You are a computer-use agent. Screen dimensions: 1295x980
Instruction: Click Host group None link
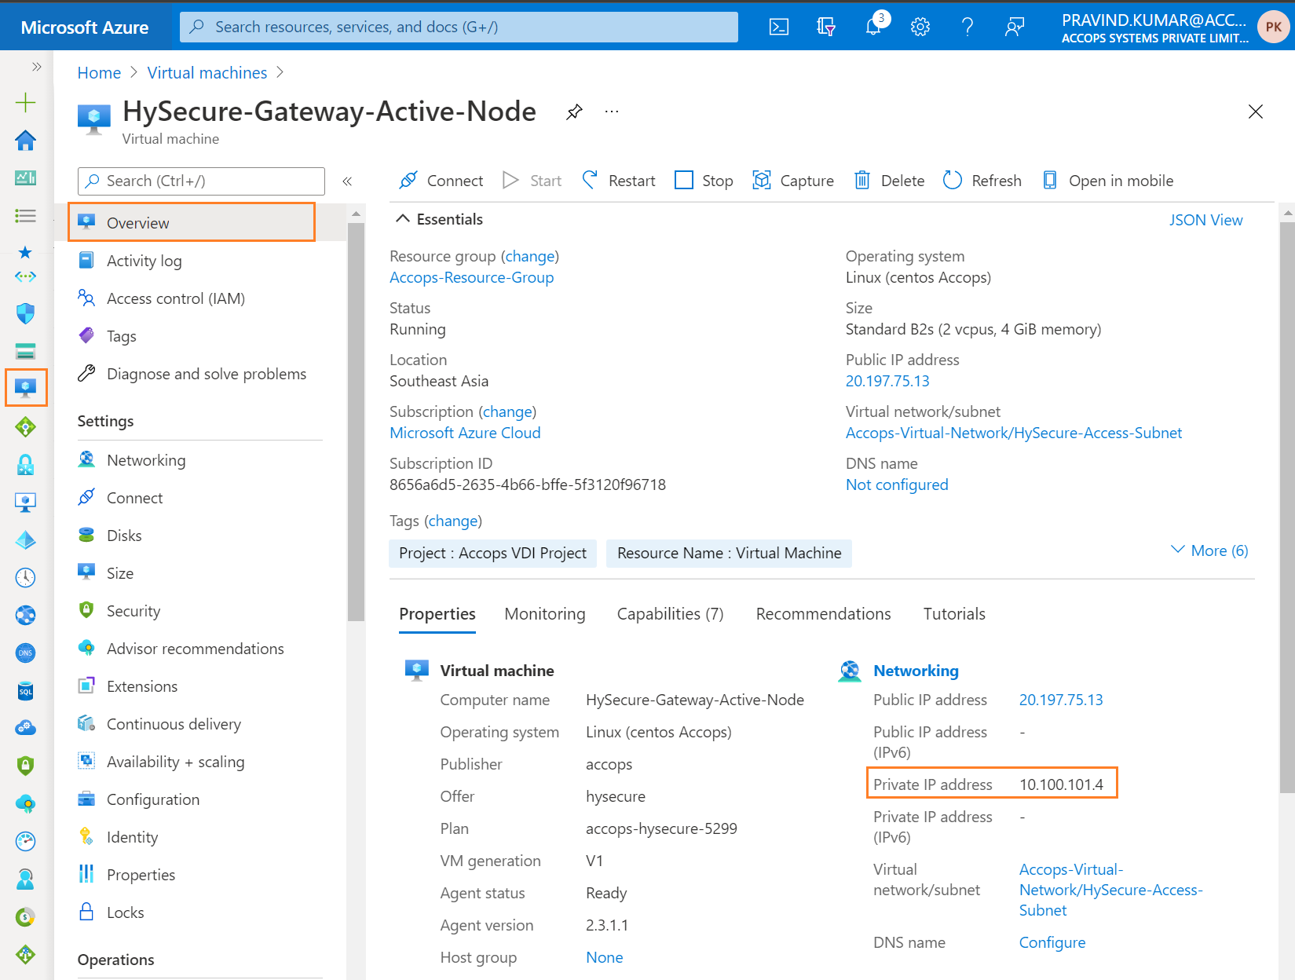604,957
